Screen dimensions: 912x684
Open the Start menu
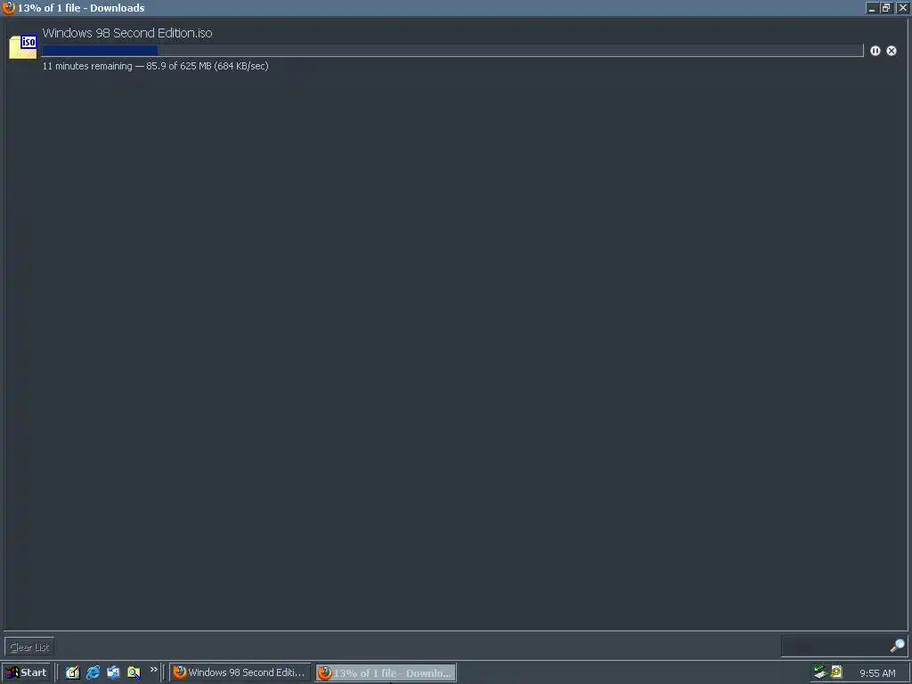26,672
